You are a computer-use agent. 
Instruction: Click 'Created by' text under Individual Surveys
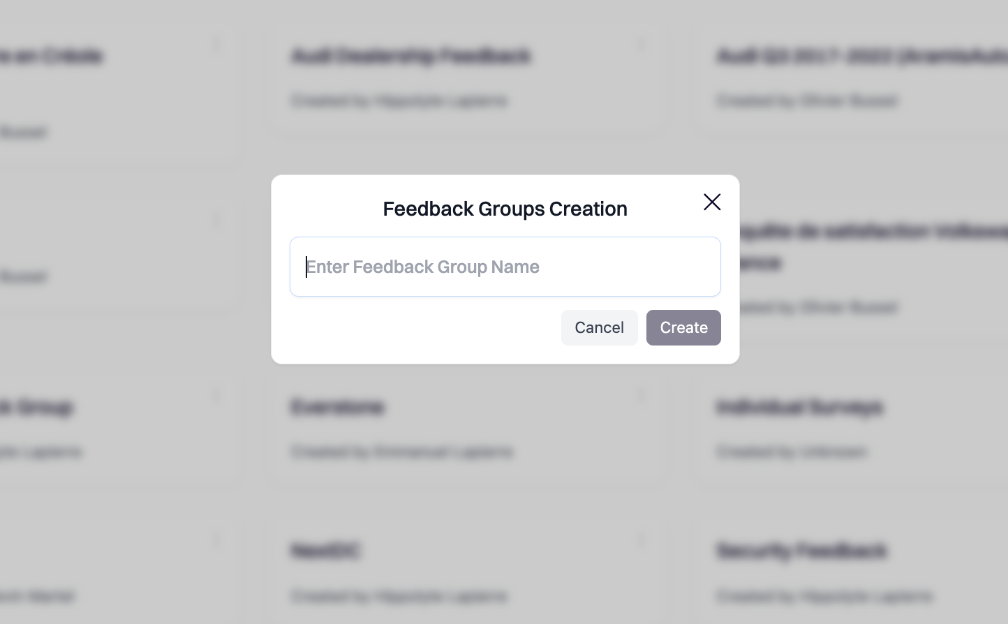[792, 452]
